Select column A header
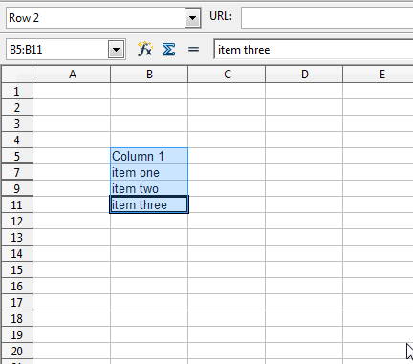Image resolution: width=413 pixels, height=364 pixels. tap(72, 75)
